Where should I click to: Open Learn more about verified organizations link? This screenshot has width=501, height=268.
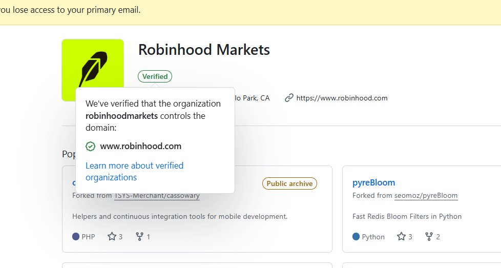click(135, 171)
